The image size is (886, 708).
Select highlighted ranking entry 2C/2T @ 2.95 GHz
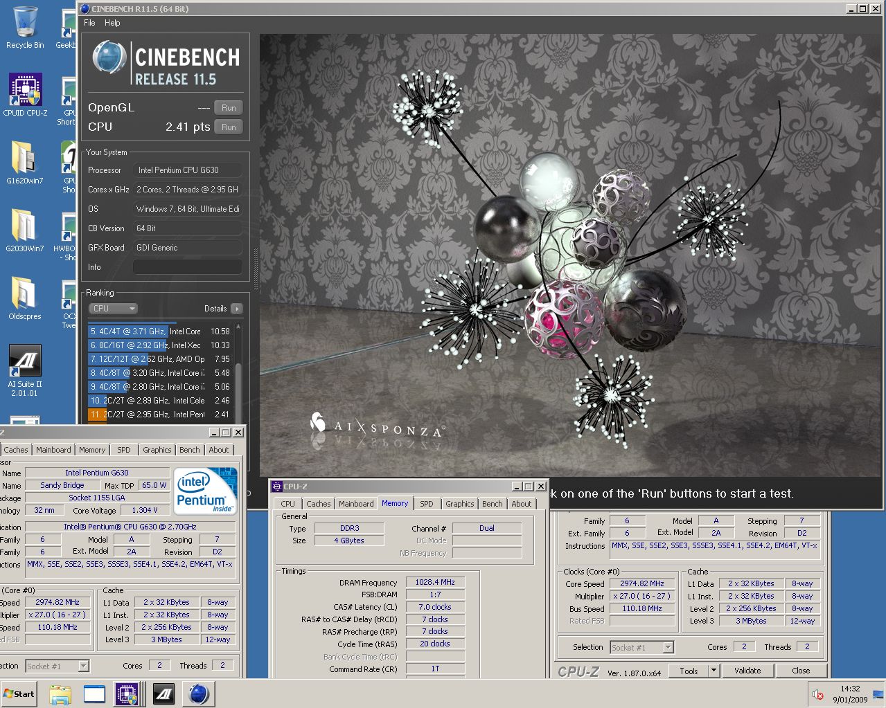click(159, 415)
